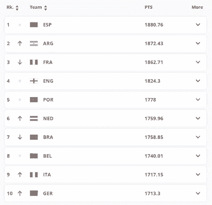Click the Portugal flag icon
Image resolution: width=212 pixels, height=205 pixels.
pyautogui.click(x=34, y=100)
